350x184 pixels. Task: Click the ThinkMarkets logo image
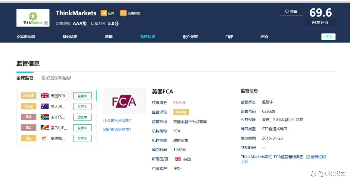pyautogui.click(x=33, y=18)
